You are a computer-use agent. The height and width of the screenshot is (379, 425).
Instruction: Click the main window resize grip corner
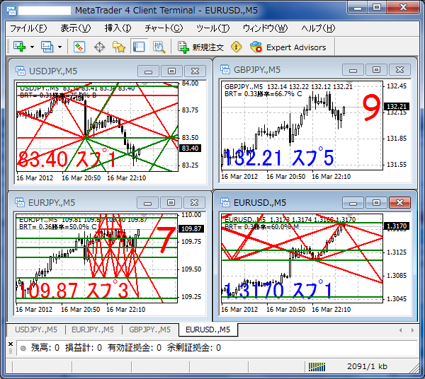pos(414,368)
